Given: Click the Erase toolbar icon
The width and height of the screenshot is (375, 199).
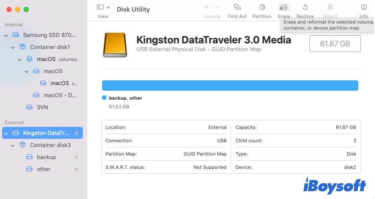Looking at the screenshot, I should (x=284, y=7).
